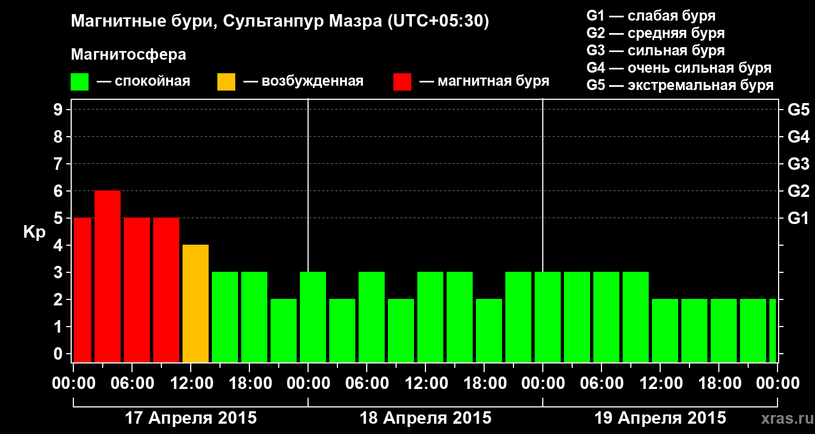Click the date label "19 Апреля 2015"

click(660, 418)
